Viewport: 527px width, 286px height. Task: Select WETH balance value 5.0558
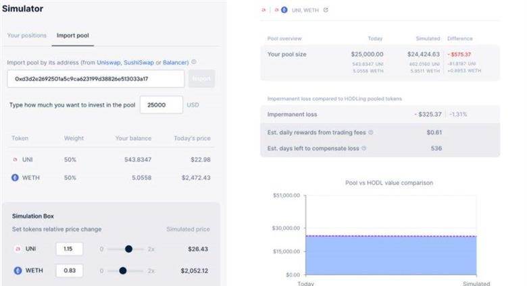tap(141, 177)
